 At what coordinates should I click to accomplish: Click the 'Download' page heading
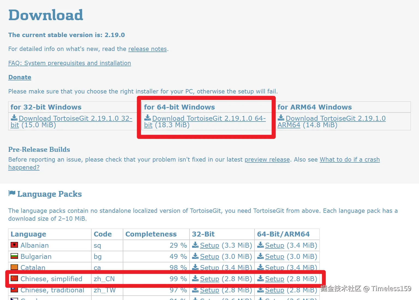(x=46, y=15)
